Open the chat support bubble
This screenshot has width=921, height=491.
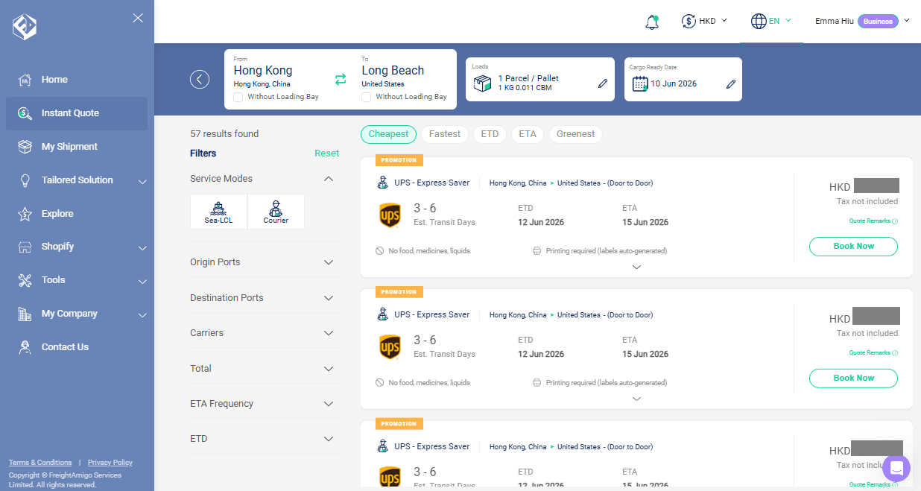pos(896,469)
